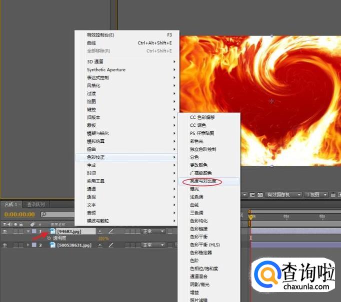
Task: Click the region of interest icon in viewer
Action: click(252, 194)
